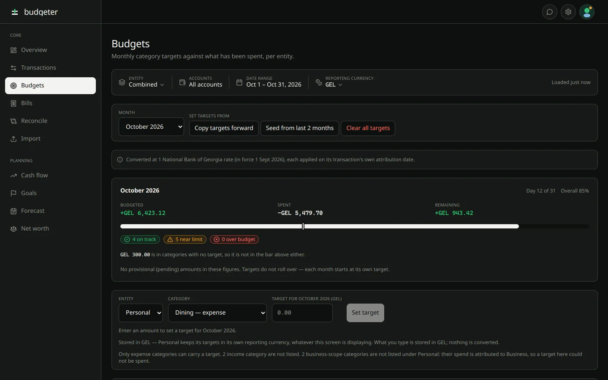Click the Import upload icon
The image size is (608, 380).
tap(14, 139)
